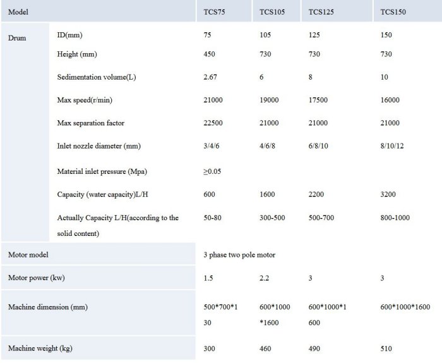Click the 22500 separation factor value
442x363 pixels.
coord(213,123)
